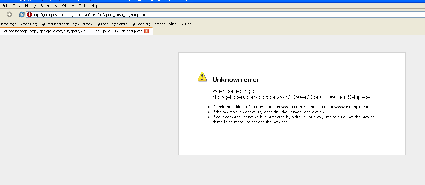425x185 pixels.
Task: Open the Tools menu
Action: (x=83, y=6)
